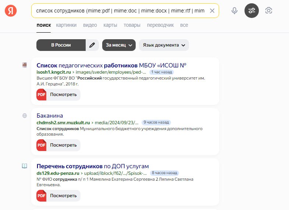Click the ds129.edu-penza.ru domain link
289x210 pixels.
58,173
